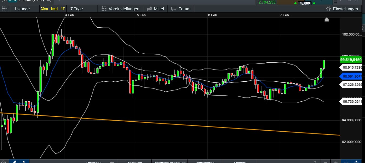The height and width of the screenshot is (163, 365).
Task: Select the lower band label 95.736,9241
Action: 351,102
